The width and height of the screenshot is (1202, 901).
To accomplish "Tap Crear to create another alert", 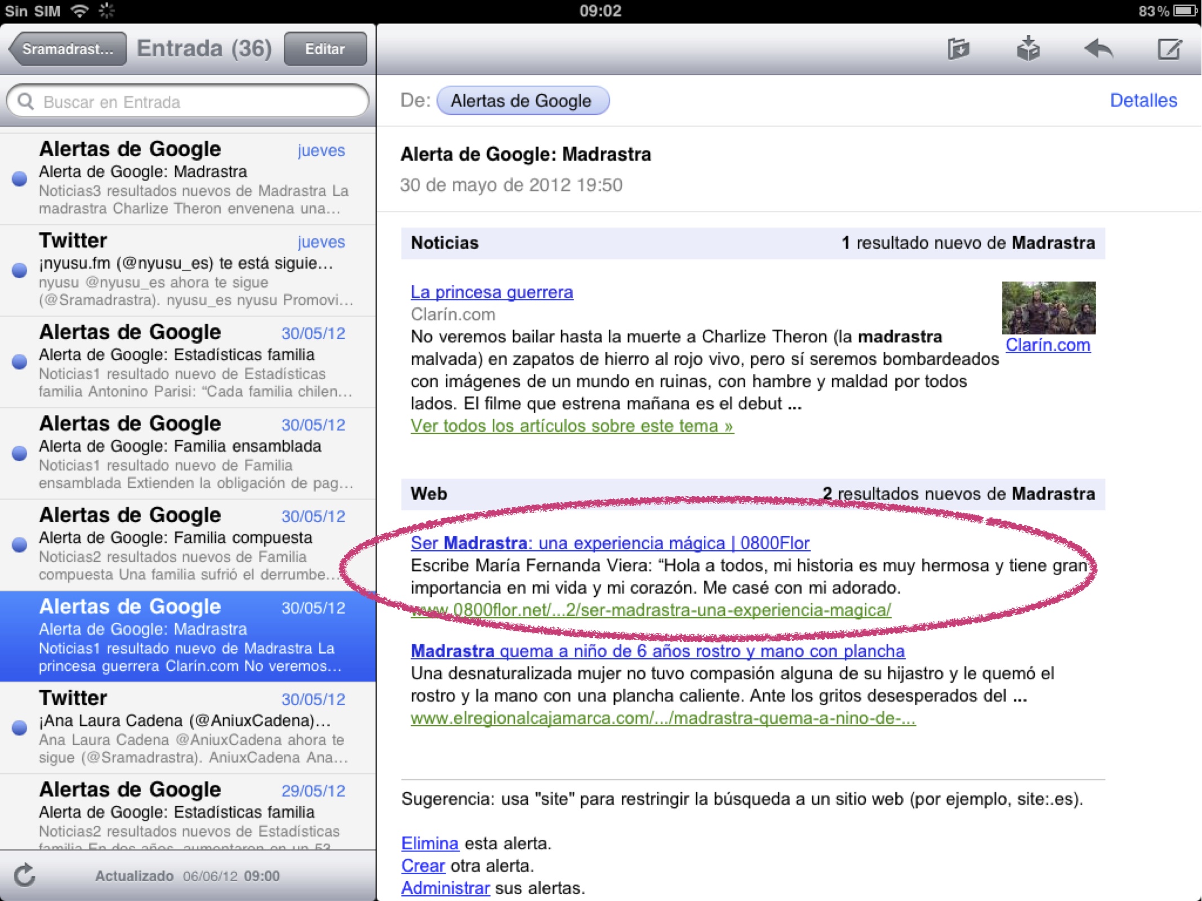I will tap(423, 866).
